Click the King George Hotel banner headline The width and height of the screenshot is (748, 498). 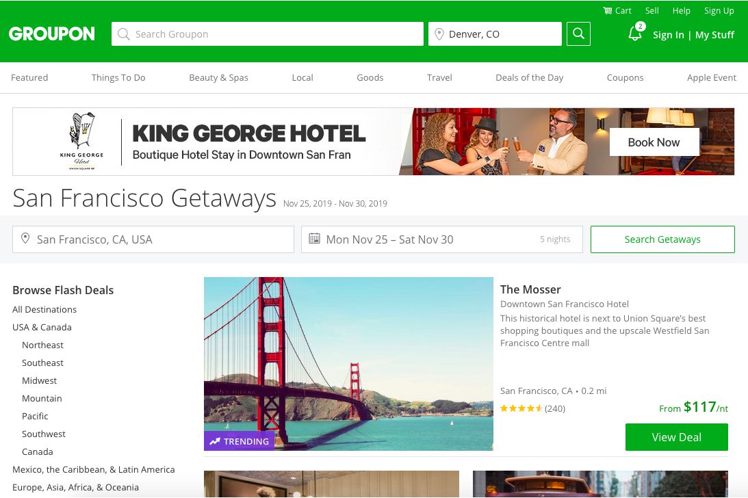click(249, 133)
